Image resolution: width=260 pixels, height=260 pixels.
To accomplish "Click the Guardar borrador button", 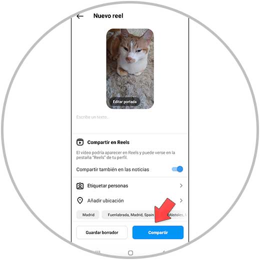I will click(x=102, y=232).
